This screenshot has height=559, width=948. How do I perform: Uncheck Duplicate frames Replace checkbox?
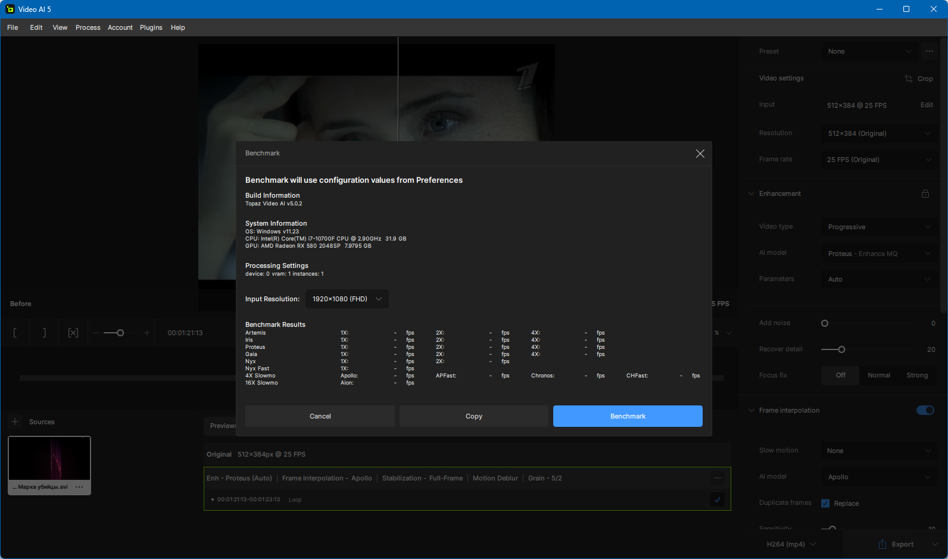click(825, 503)
